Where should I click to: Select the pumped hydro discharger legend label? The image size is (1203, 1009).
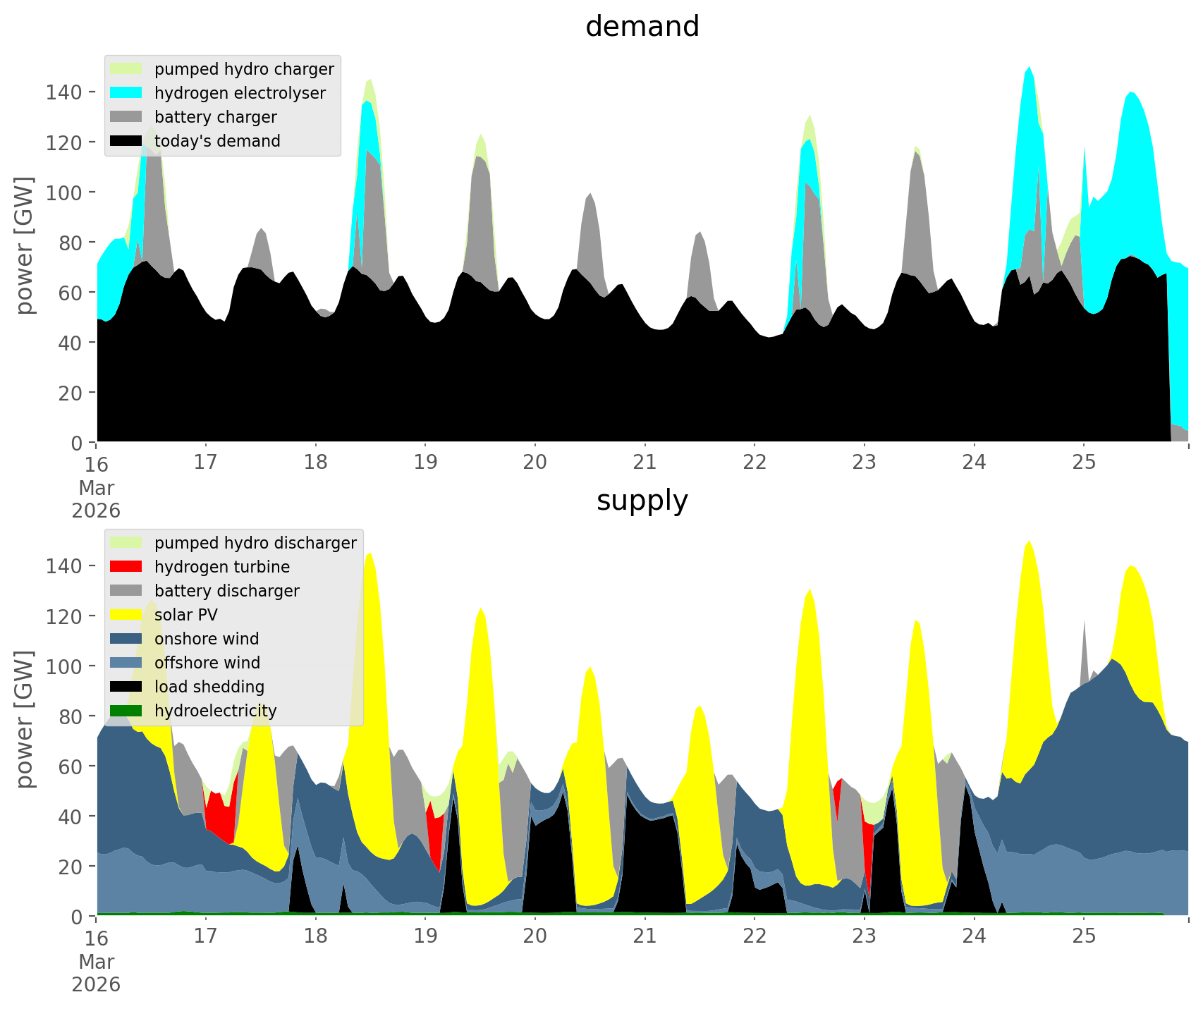[255, 543]
